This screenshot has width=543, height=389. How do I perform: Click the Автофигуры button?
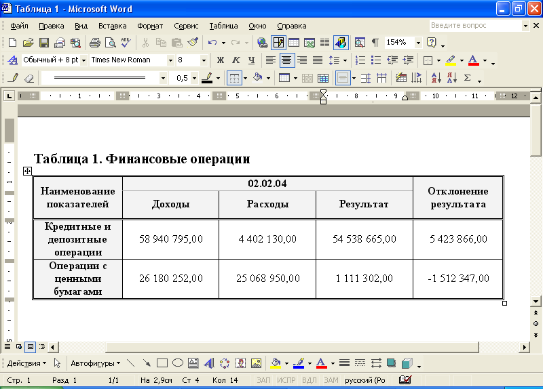pos(95,363)
